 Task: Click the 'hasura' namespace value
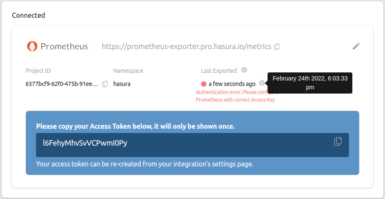coord(122,84)
